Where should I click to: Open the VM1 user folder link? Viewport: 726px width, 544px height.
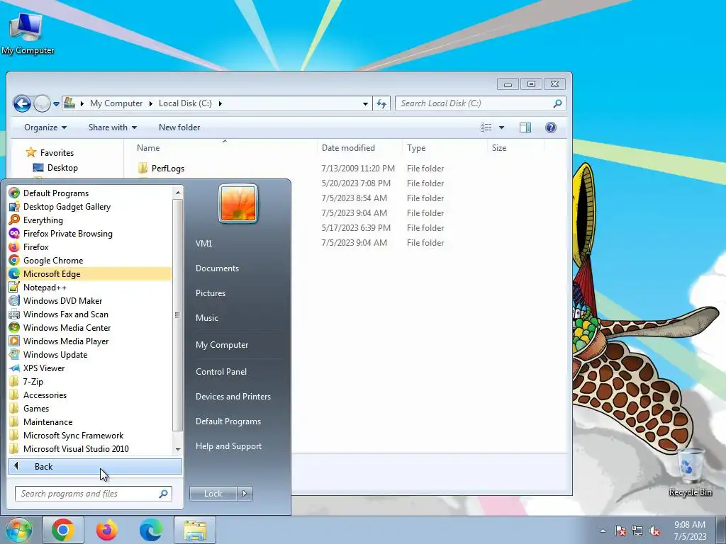(x=203, y=244)
